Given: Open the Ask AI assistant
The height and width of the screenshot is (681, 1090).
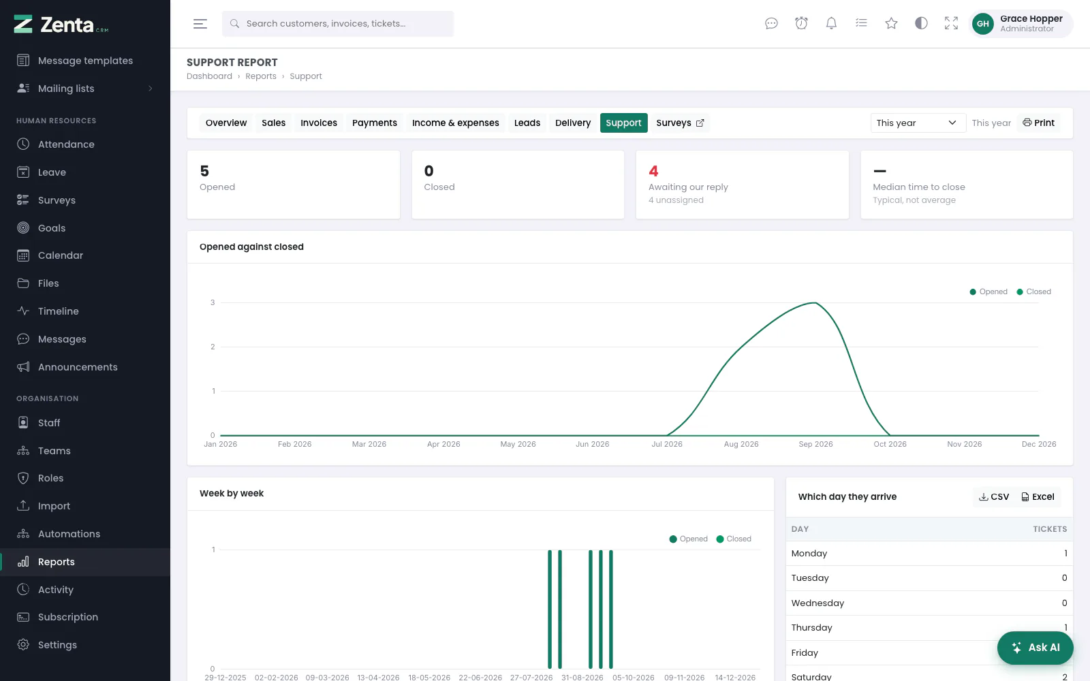Looking at the screenshot, I should 1035,648.
